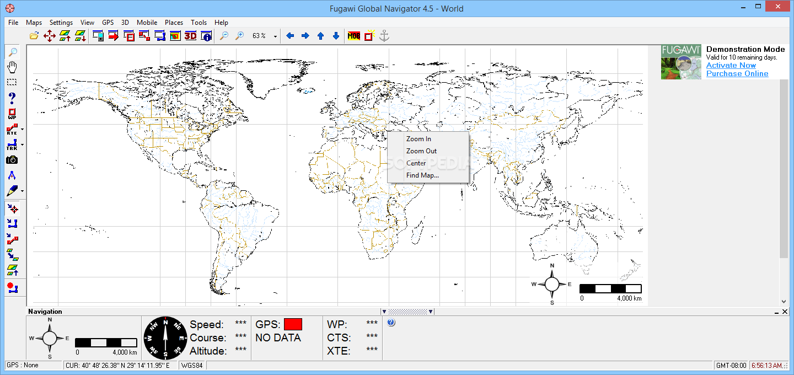Click the flashing waypoint mark icon
Image resolution: width=794 pixels, height=375 pixels.
click(369, 36)
